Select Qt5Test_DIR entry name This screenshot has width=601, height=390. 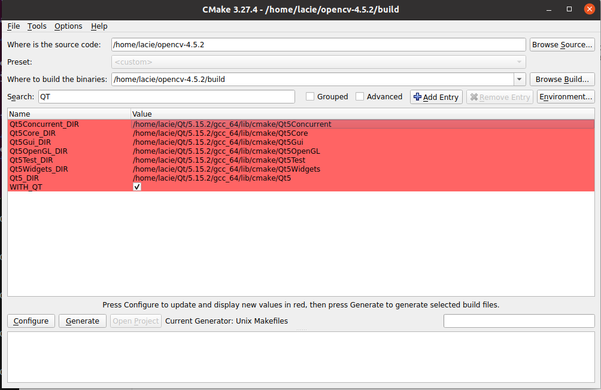point(32,160)
